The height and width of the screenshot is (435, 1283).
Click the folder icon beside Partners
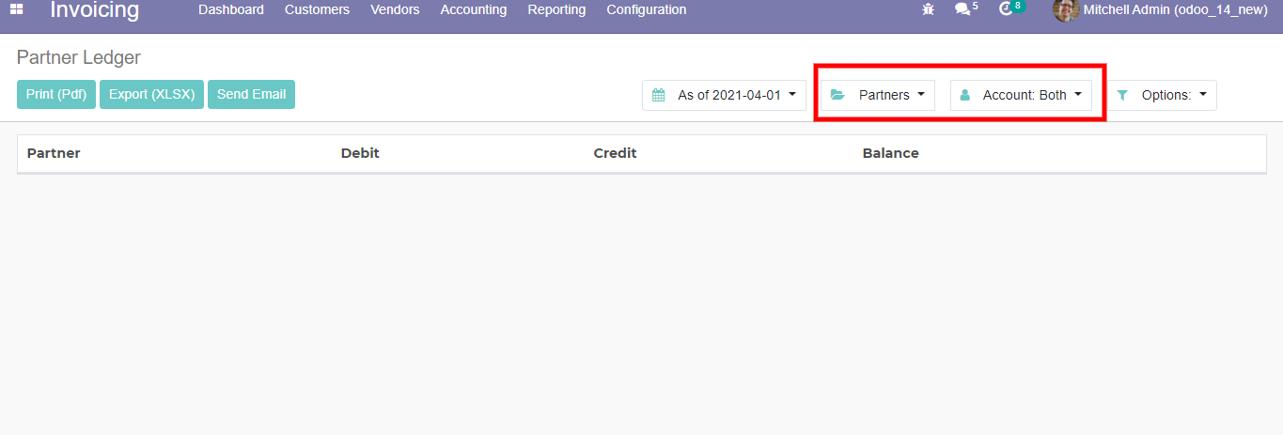(837, 95)
